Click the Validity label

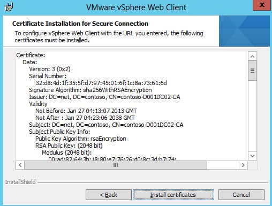[x=38, y=104]
